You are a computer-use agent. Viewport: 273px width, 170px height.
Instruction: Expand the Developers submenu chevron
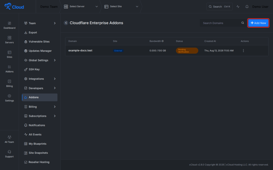coord(55,88)
